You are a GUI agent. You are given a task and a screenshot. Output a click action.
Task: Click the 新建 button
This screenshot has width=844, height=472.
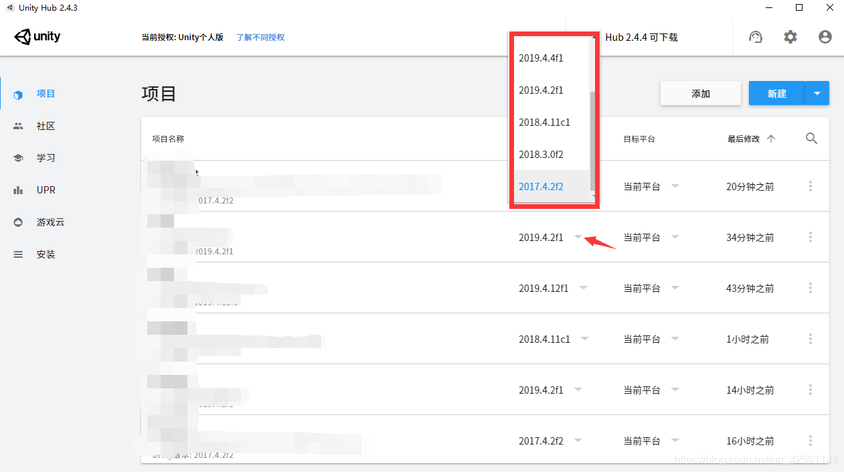tap(777, 94)
